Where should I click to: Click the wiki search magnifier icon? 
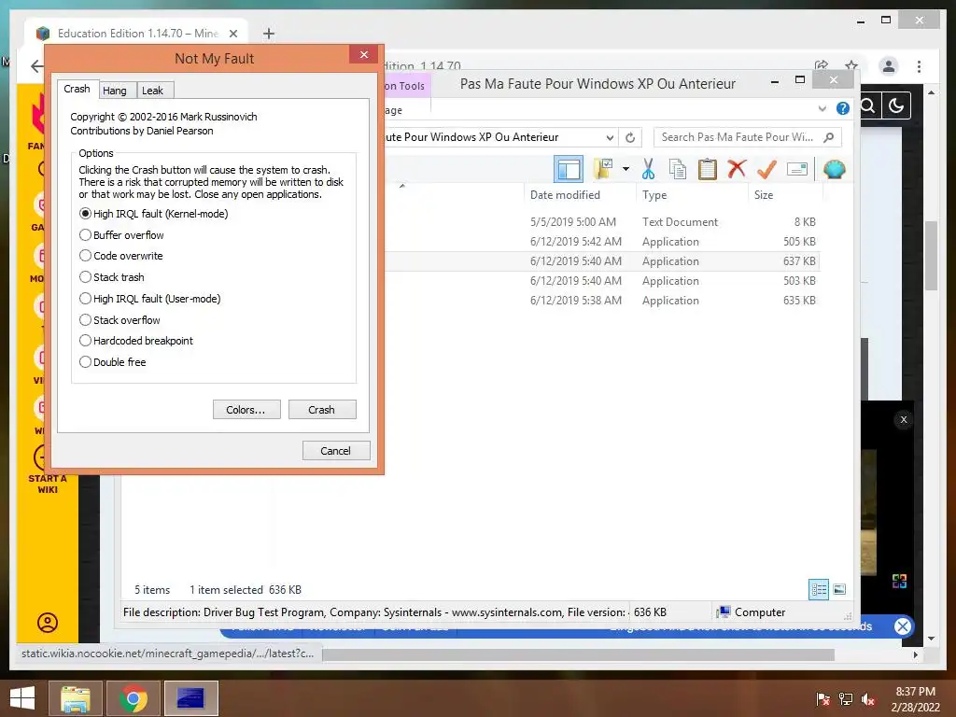tap(868, 106)
